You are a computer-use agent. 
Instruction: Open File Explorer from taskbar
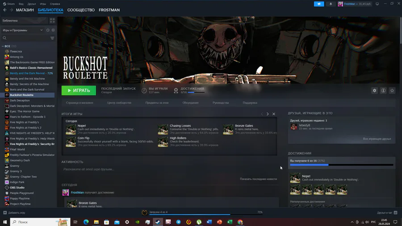(x=96, y=222)
